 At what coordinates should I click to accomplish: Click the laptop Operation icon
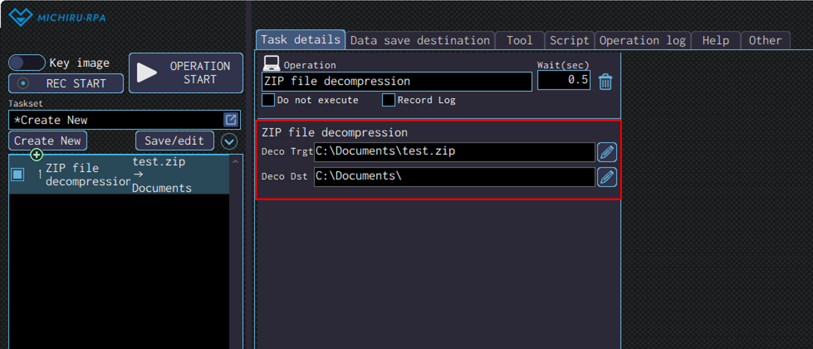click(271, 63)
